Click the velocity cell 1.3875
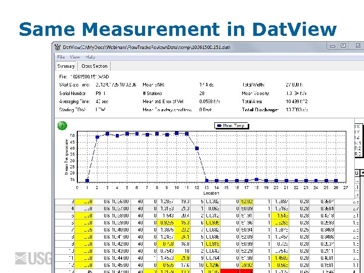Screen dimensions: 364x273 click(x=167, y=230)
